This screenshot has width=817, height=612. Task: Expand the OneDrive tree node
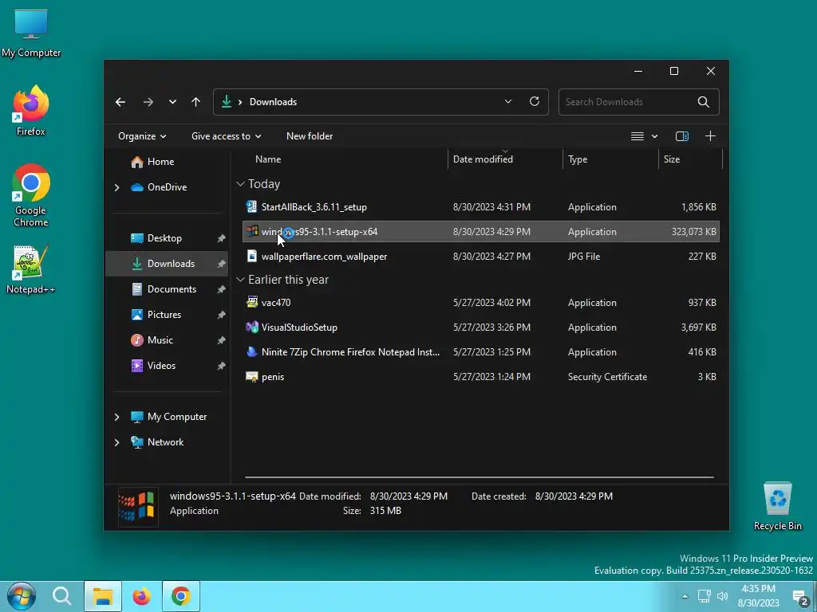(116, 187)
